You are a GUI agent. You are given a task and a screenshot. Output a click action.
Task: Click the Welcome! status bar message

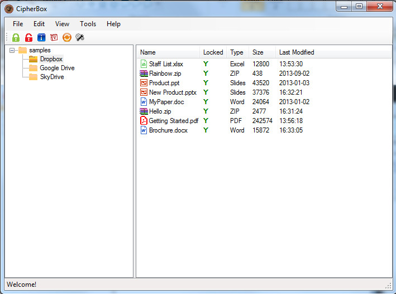[x=21, y=285]
